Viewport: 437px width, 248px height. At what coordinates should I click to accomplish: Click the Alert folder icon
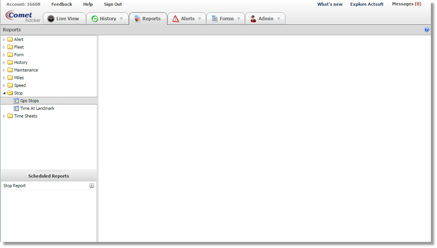click(10, 39)
